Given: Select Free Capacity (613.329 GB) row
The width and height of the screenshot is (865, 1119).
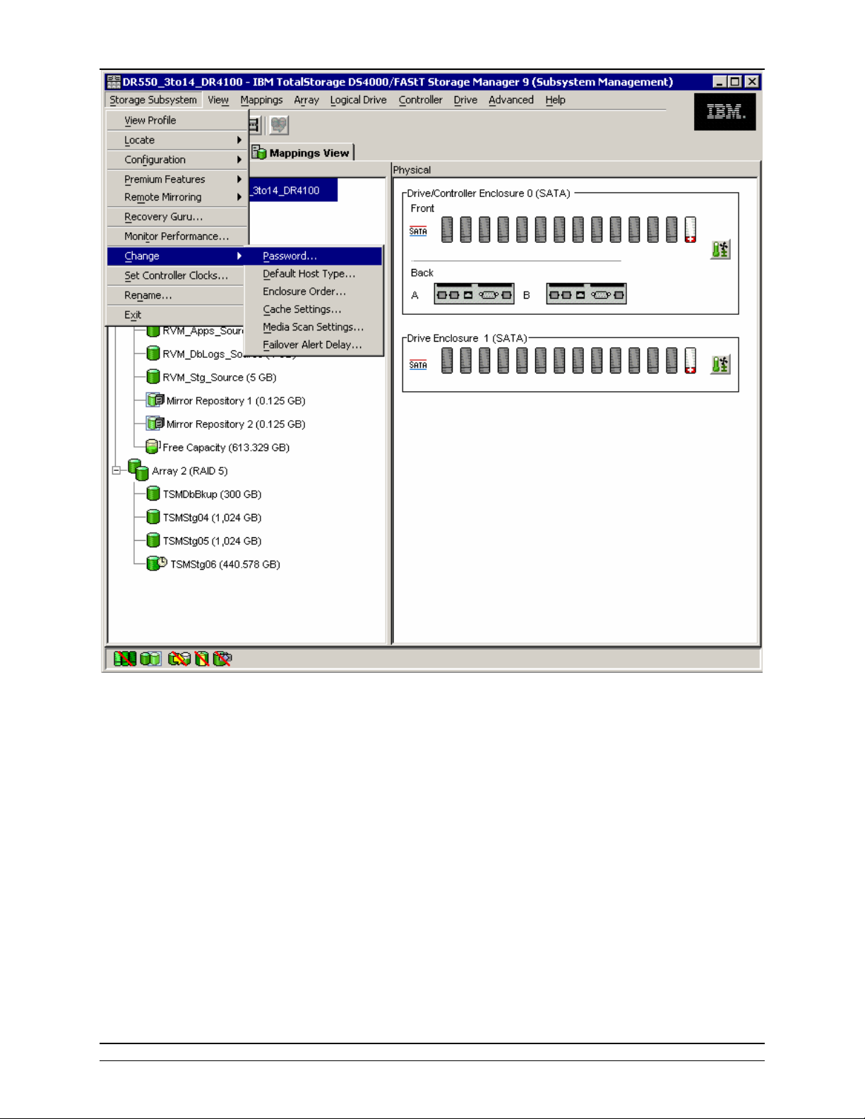Looking at the screenshot, I should tap(226, 448).
